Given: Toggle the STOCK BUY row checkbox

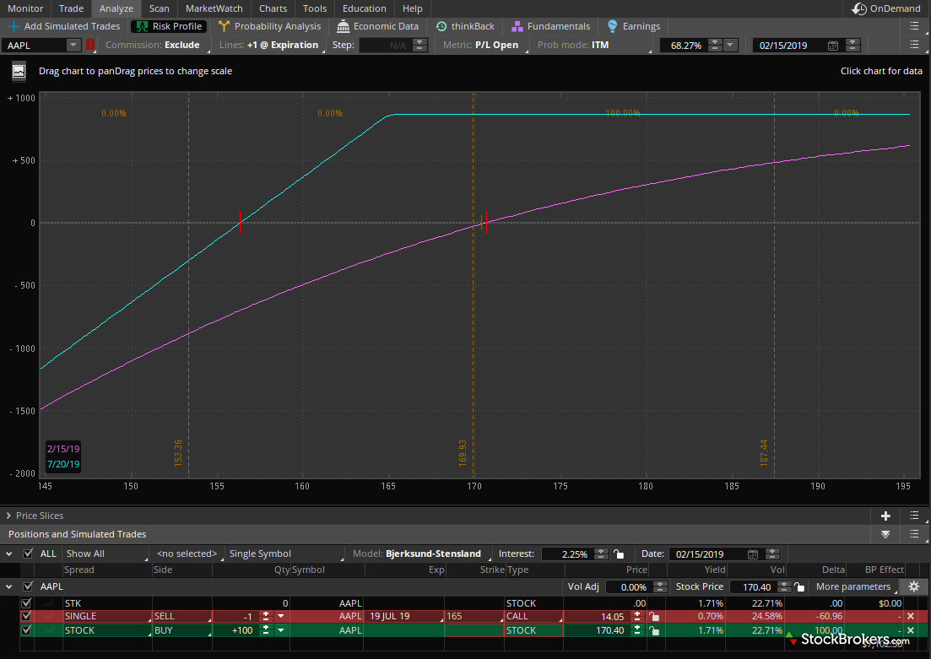Looking at the screenshot, I should pyautogui.click(x=26, y=630).
